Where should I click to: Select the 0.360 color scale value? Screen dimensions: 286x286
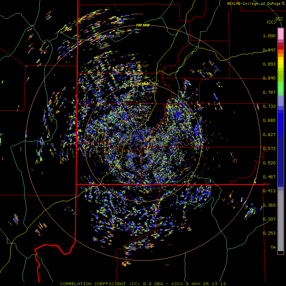269,205
